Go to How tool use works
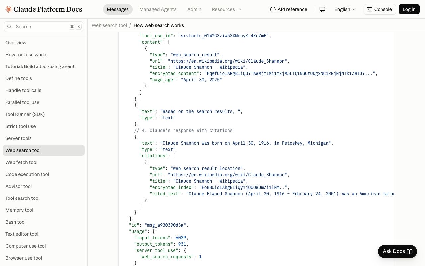 43,55
